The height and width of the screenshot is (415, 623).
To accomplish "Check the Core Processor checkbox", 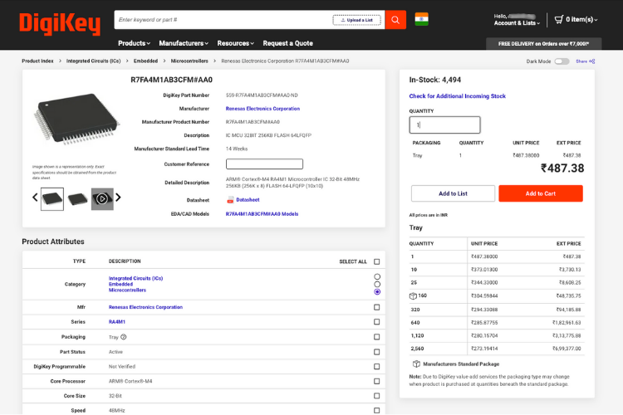I will (x=376, y=381).
